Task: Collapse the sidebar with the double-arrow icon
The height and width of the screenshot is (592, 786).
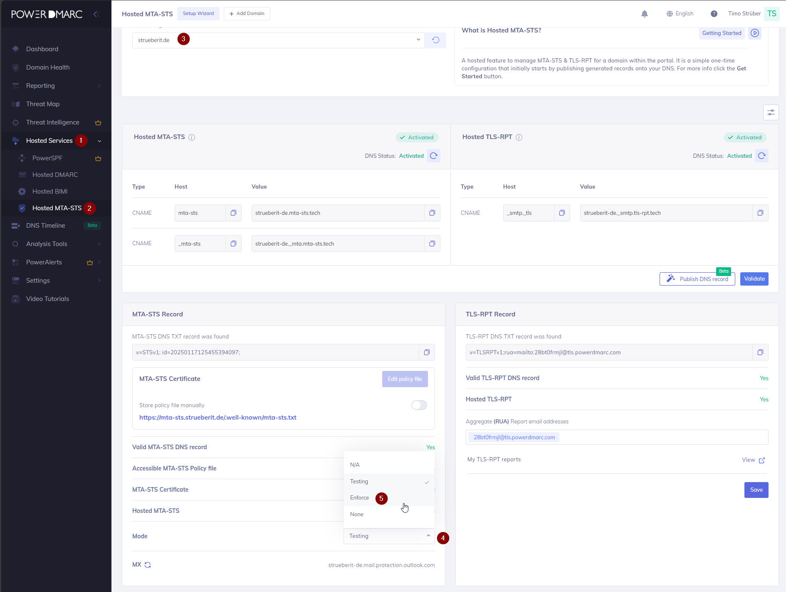Action: (96, 14)
